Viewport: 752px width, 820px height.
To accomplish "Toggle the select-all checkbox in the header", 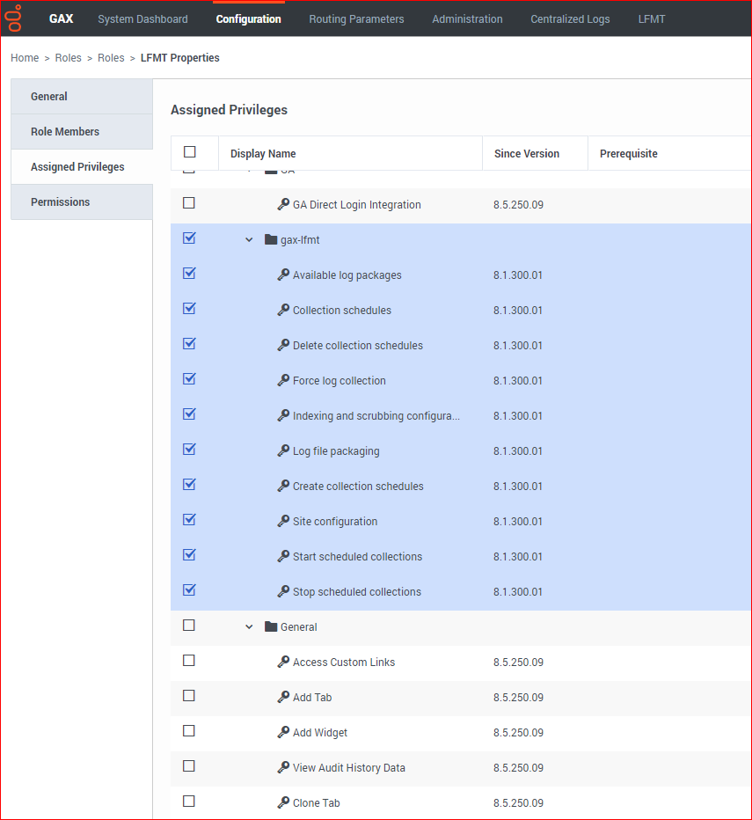I will point(188,151).
